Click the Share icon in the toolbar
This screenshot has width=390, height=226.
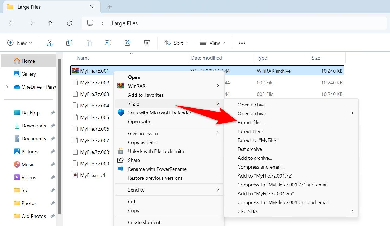click(127, 43)
